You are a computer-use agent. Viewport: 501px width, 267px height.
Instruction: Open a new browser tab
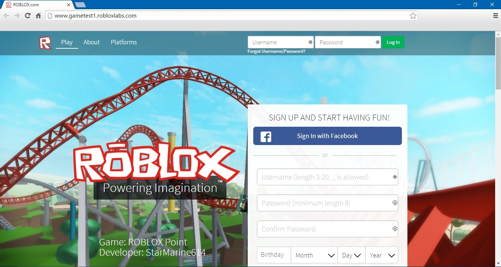tap(80, 5)
